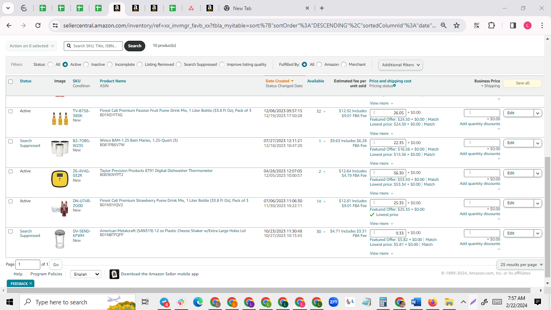Viewport: 551px width, 310px height.
Task: Launch Zoom from the taskbar
Action: 334,302
